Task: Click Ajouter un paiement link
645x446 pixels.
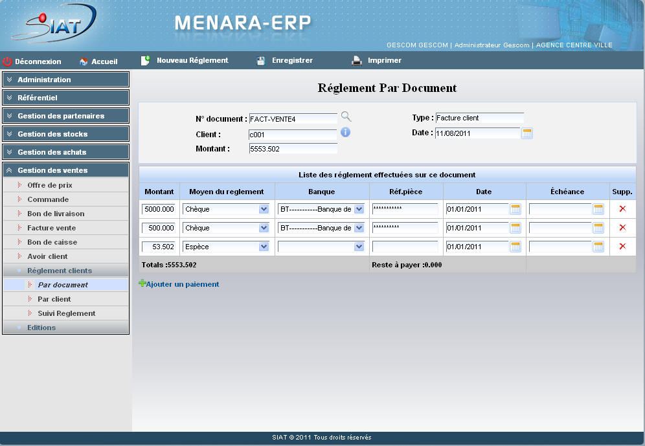Action: [182, 284]
